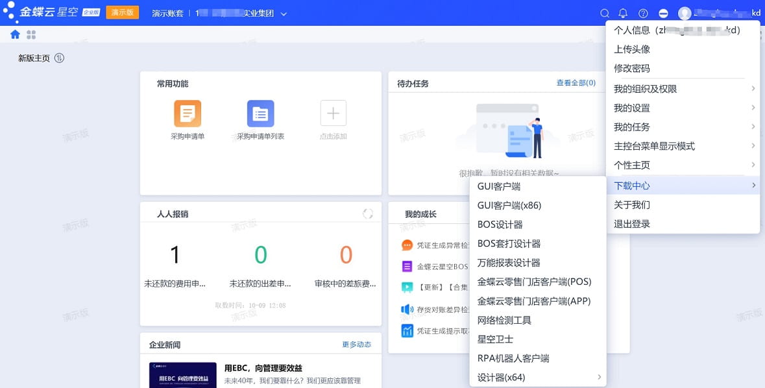
Task: Click the sort icon next to 新版主页
Action: coord(59,58)
